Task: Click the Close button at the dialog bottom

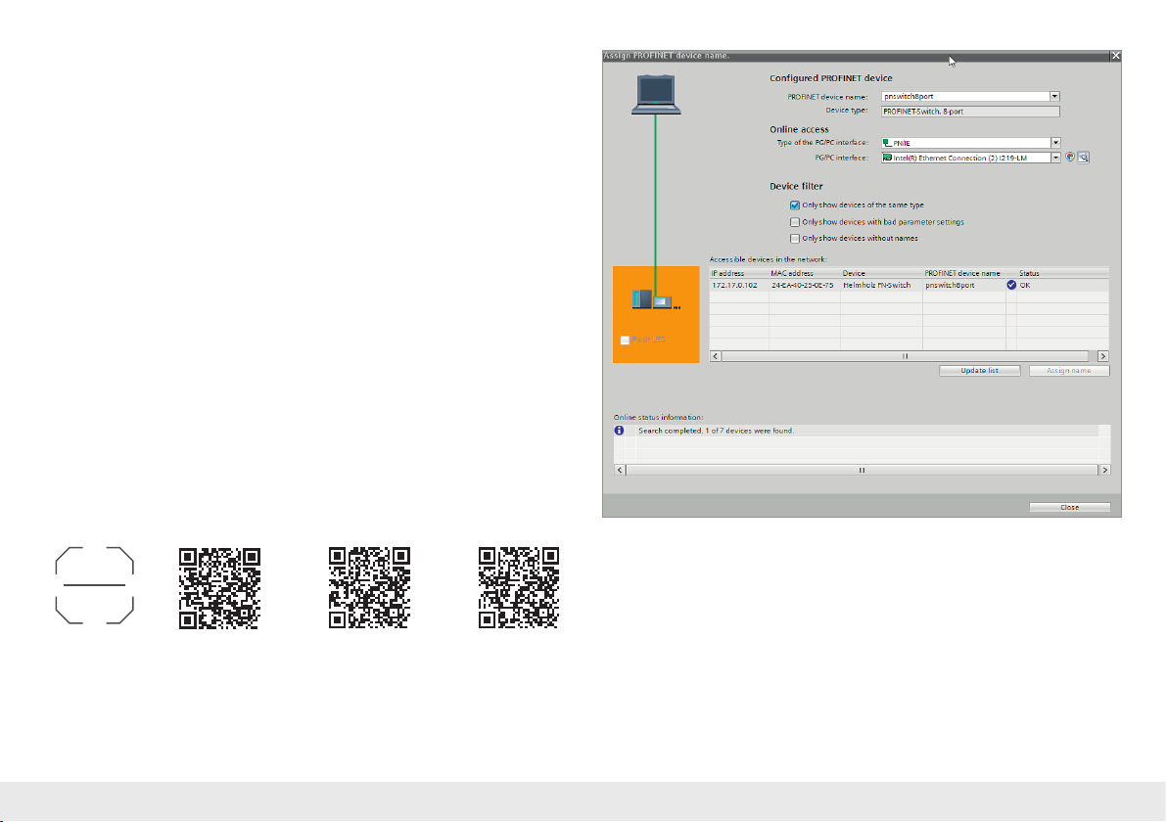Action: click(x=1069, y=507)
